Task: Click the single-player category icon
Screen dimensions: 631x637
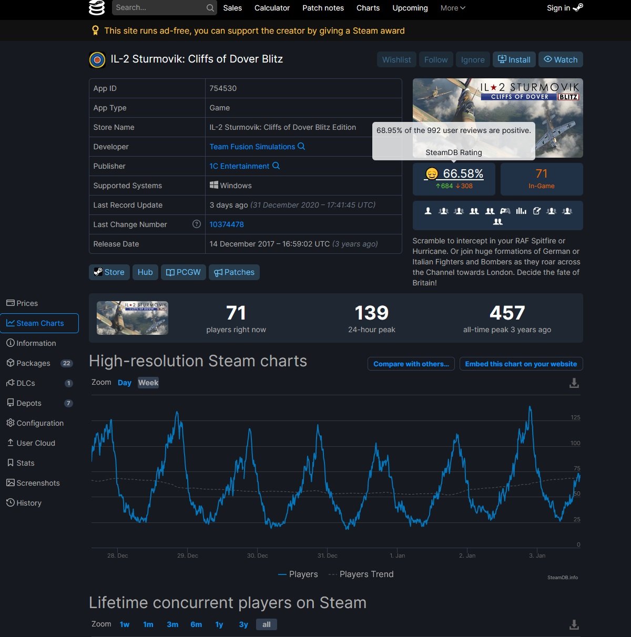Action: point(428,211)
